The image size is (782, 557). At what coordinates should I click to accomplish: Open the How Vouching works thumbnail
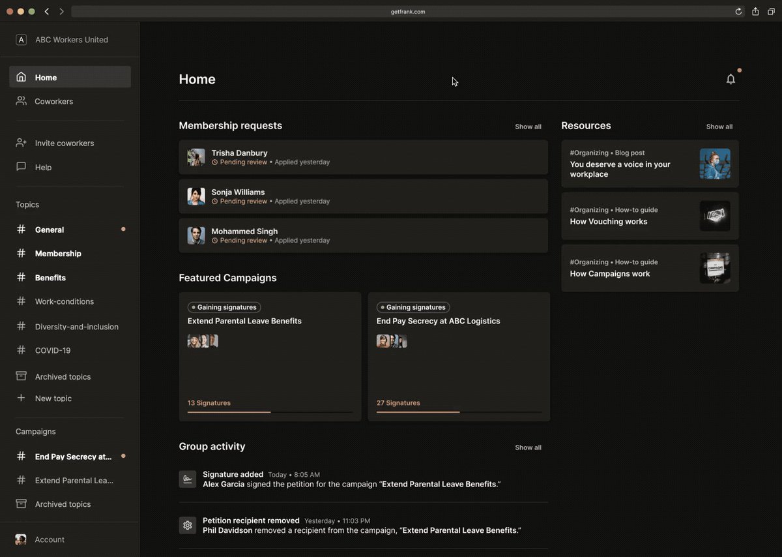tap(715, 216)
